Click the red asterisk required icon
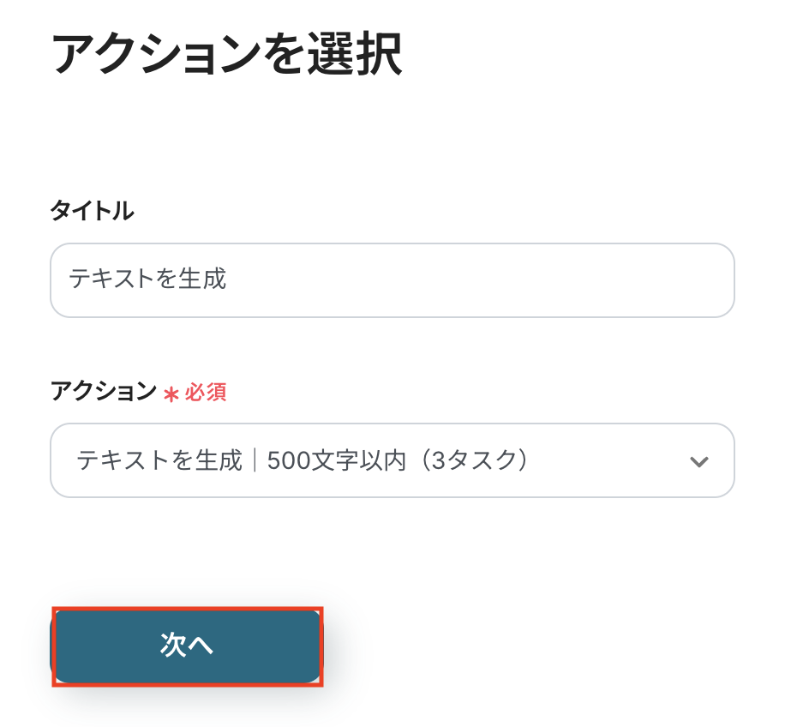The height and width of the screenshot is (727, 797). click(x=171, y=394)
